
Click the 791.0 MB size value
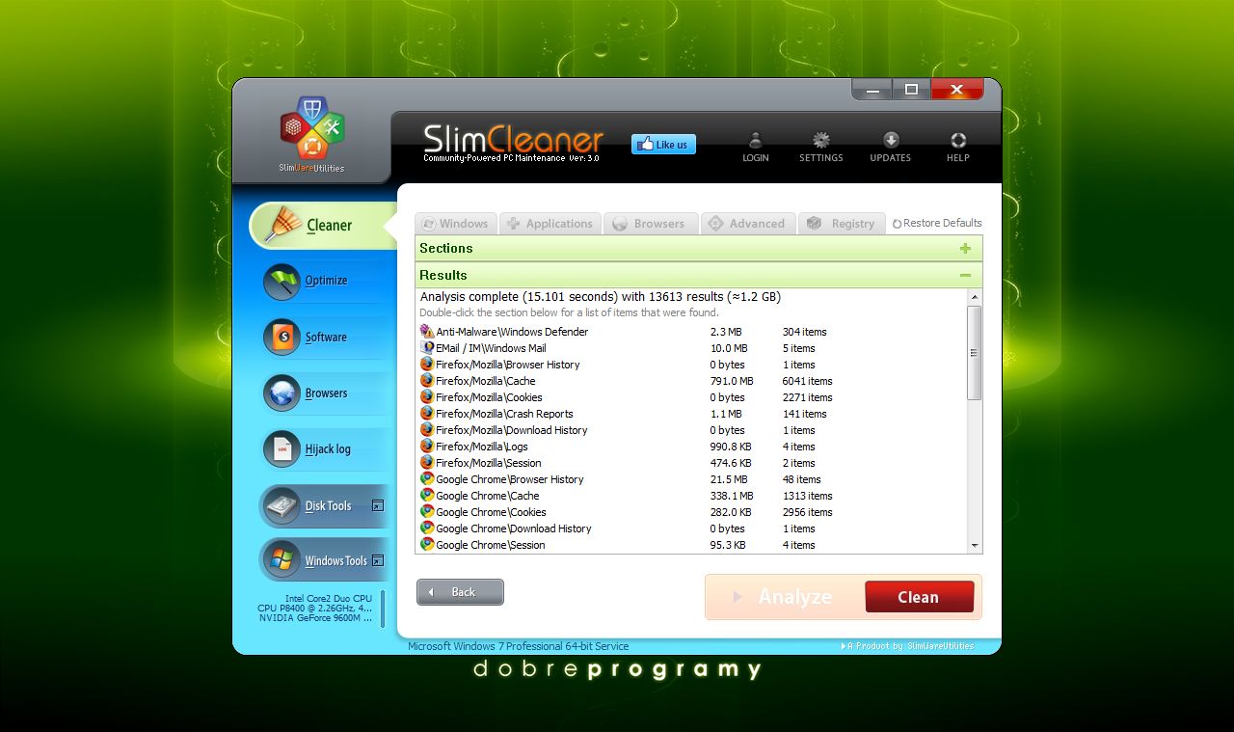tap(732, 381)
